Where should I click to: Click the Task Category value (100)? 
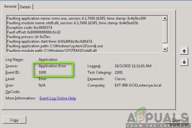(x=119, y=72)
